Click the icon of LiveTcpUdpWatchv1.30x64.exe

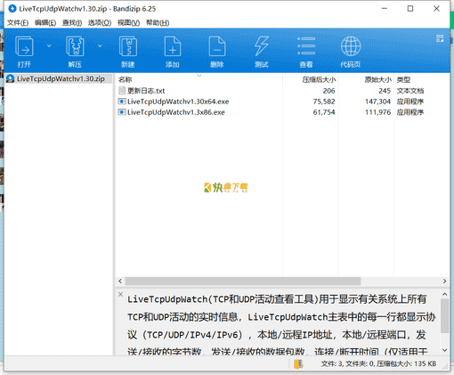pos(122,102)
